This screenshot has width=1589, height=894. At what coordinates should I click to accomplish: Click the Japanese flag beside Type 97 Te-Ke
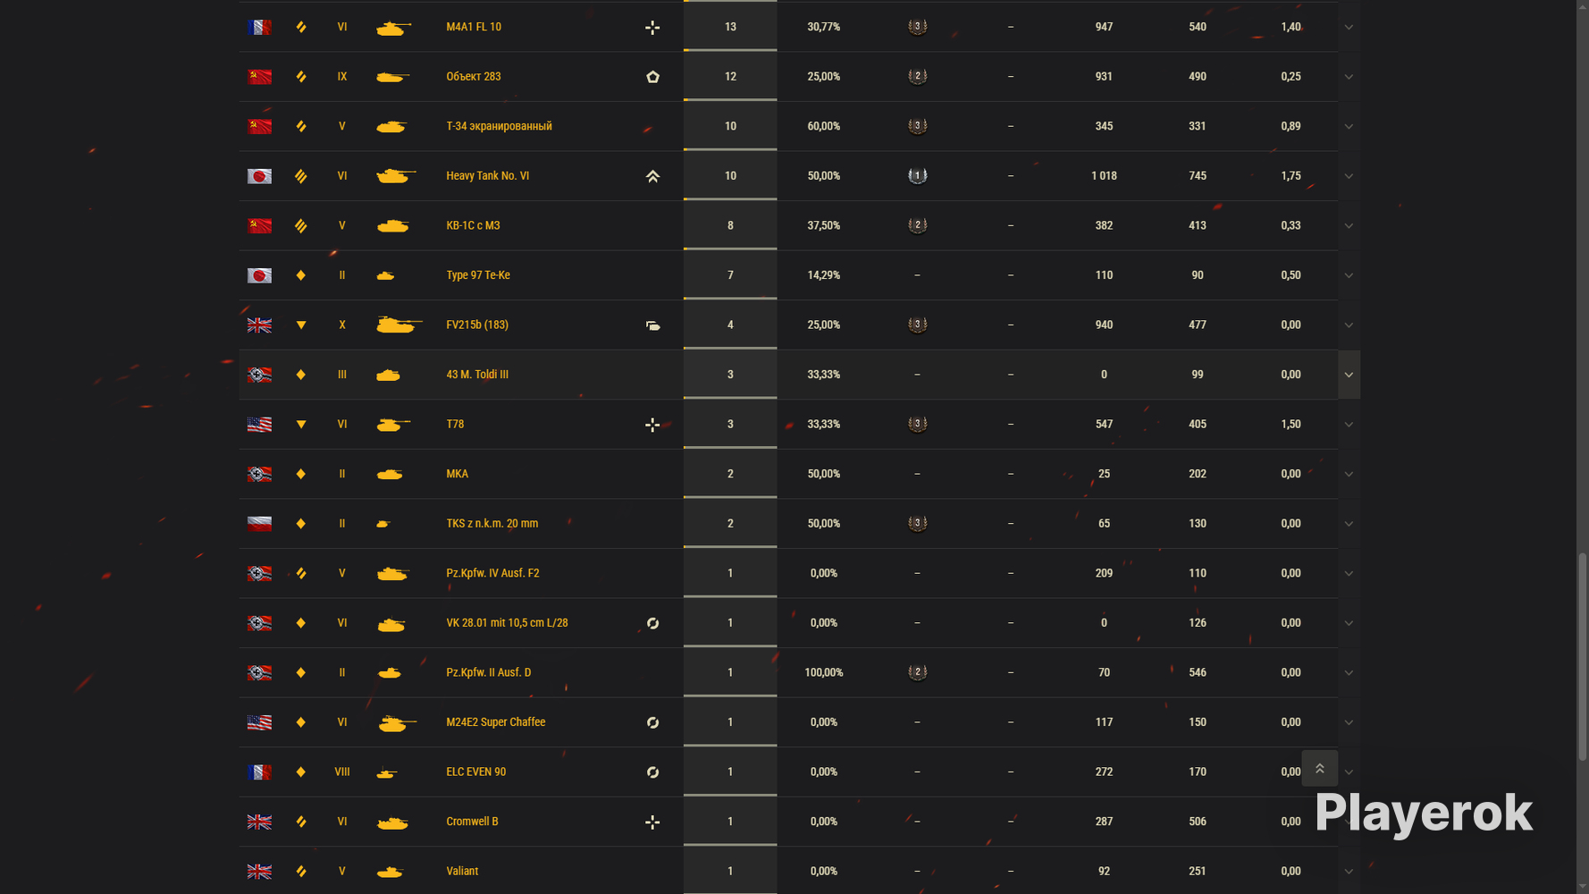coord(259,275)
